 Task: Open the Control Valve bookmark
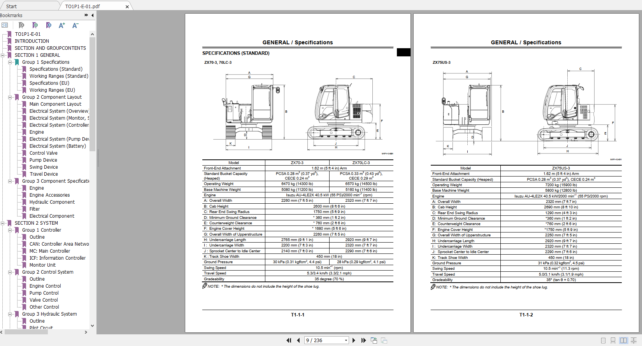(43, 153)
